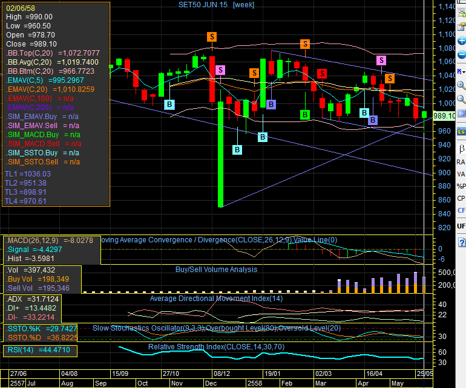Click the .DI- =33.2214 label
Image resolution: width=466 pixels, height=388 pixels.
tap(30, 317)
